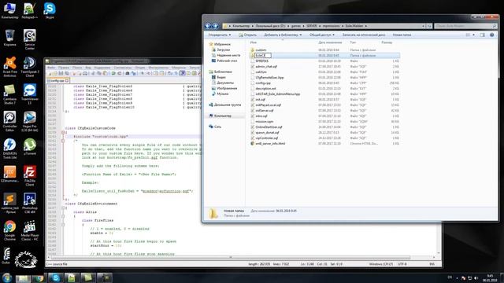Toggle INS mode in Notepad++ status bar
Image resolution: width=504 pixels, height=283 pixels.
[x=432, y=264]
